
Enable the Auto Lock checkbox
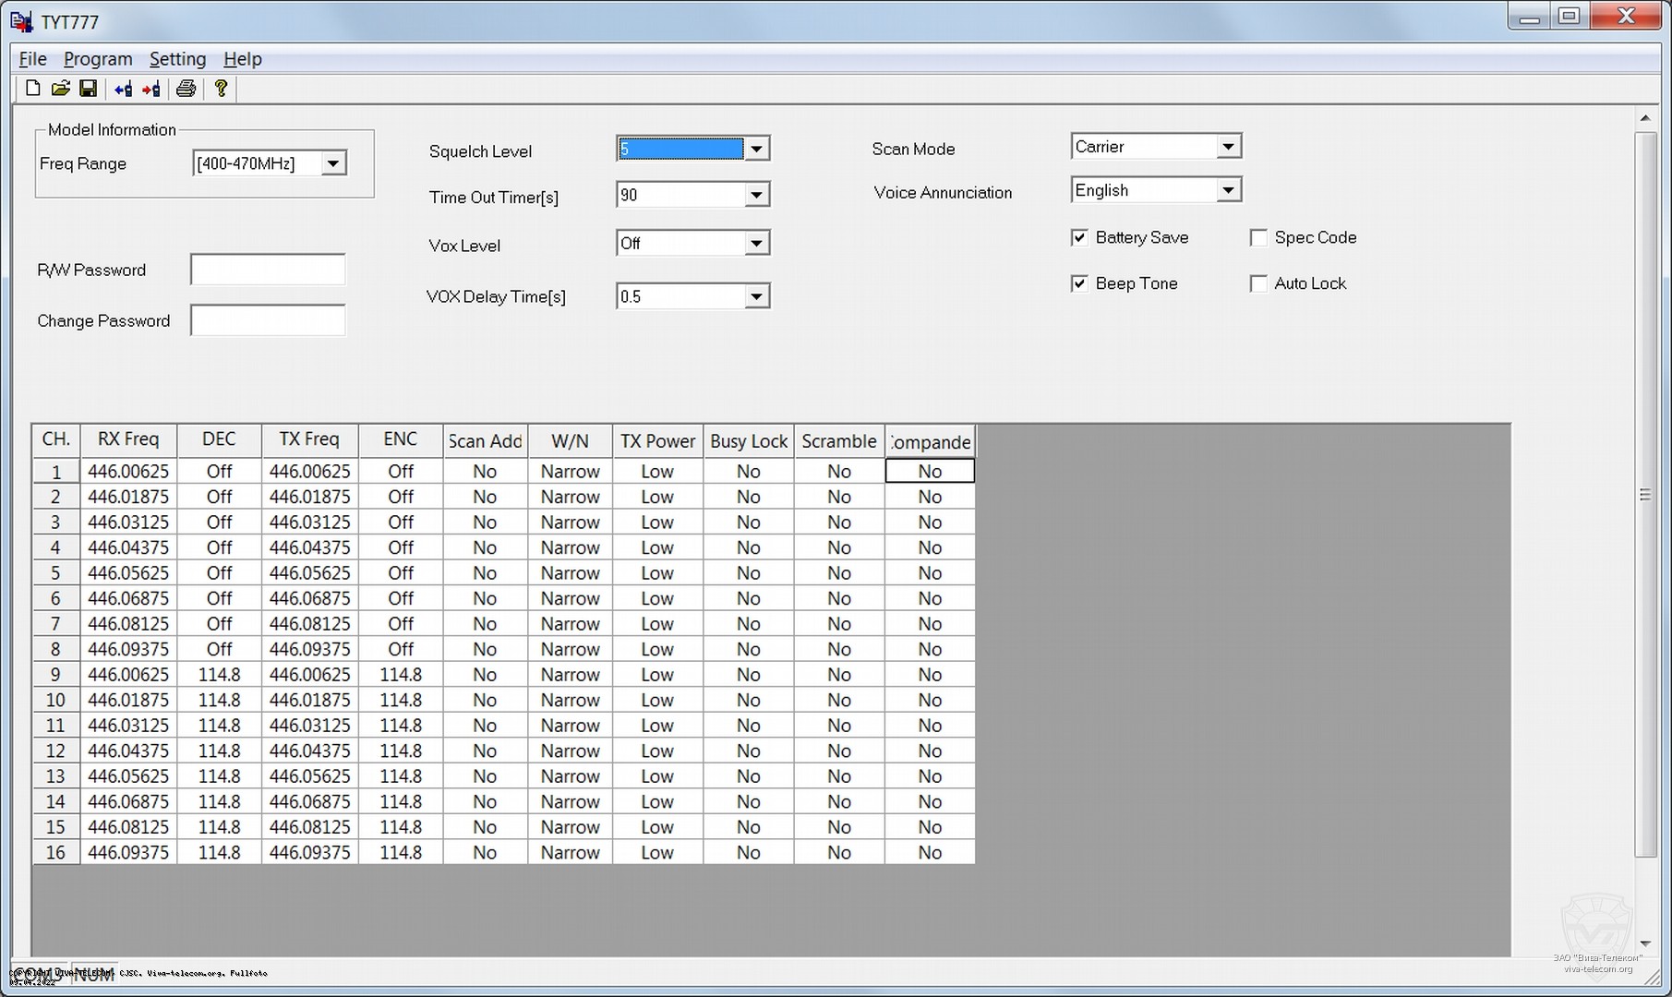(1258, 284)
